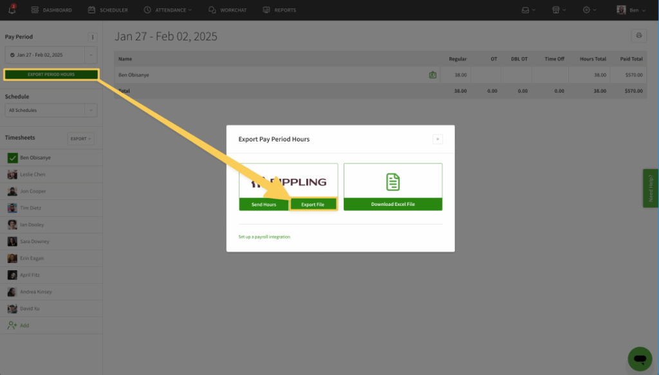Follow the Set up a payroll integration link
Image resolution: width=659 pixels, height=375 pixels.
tap(265, 237)
